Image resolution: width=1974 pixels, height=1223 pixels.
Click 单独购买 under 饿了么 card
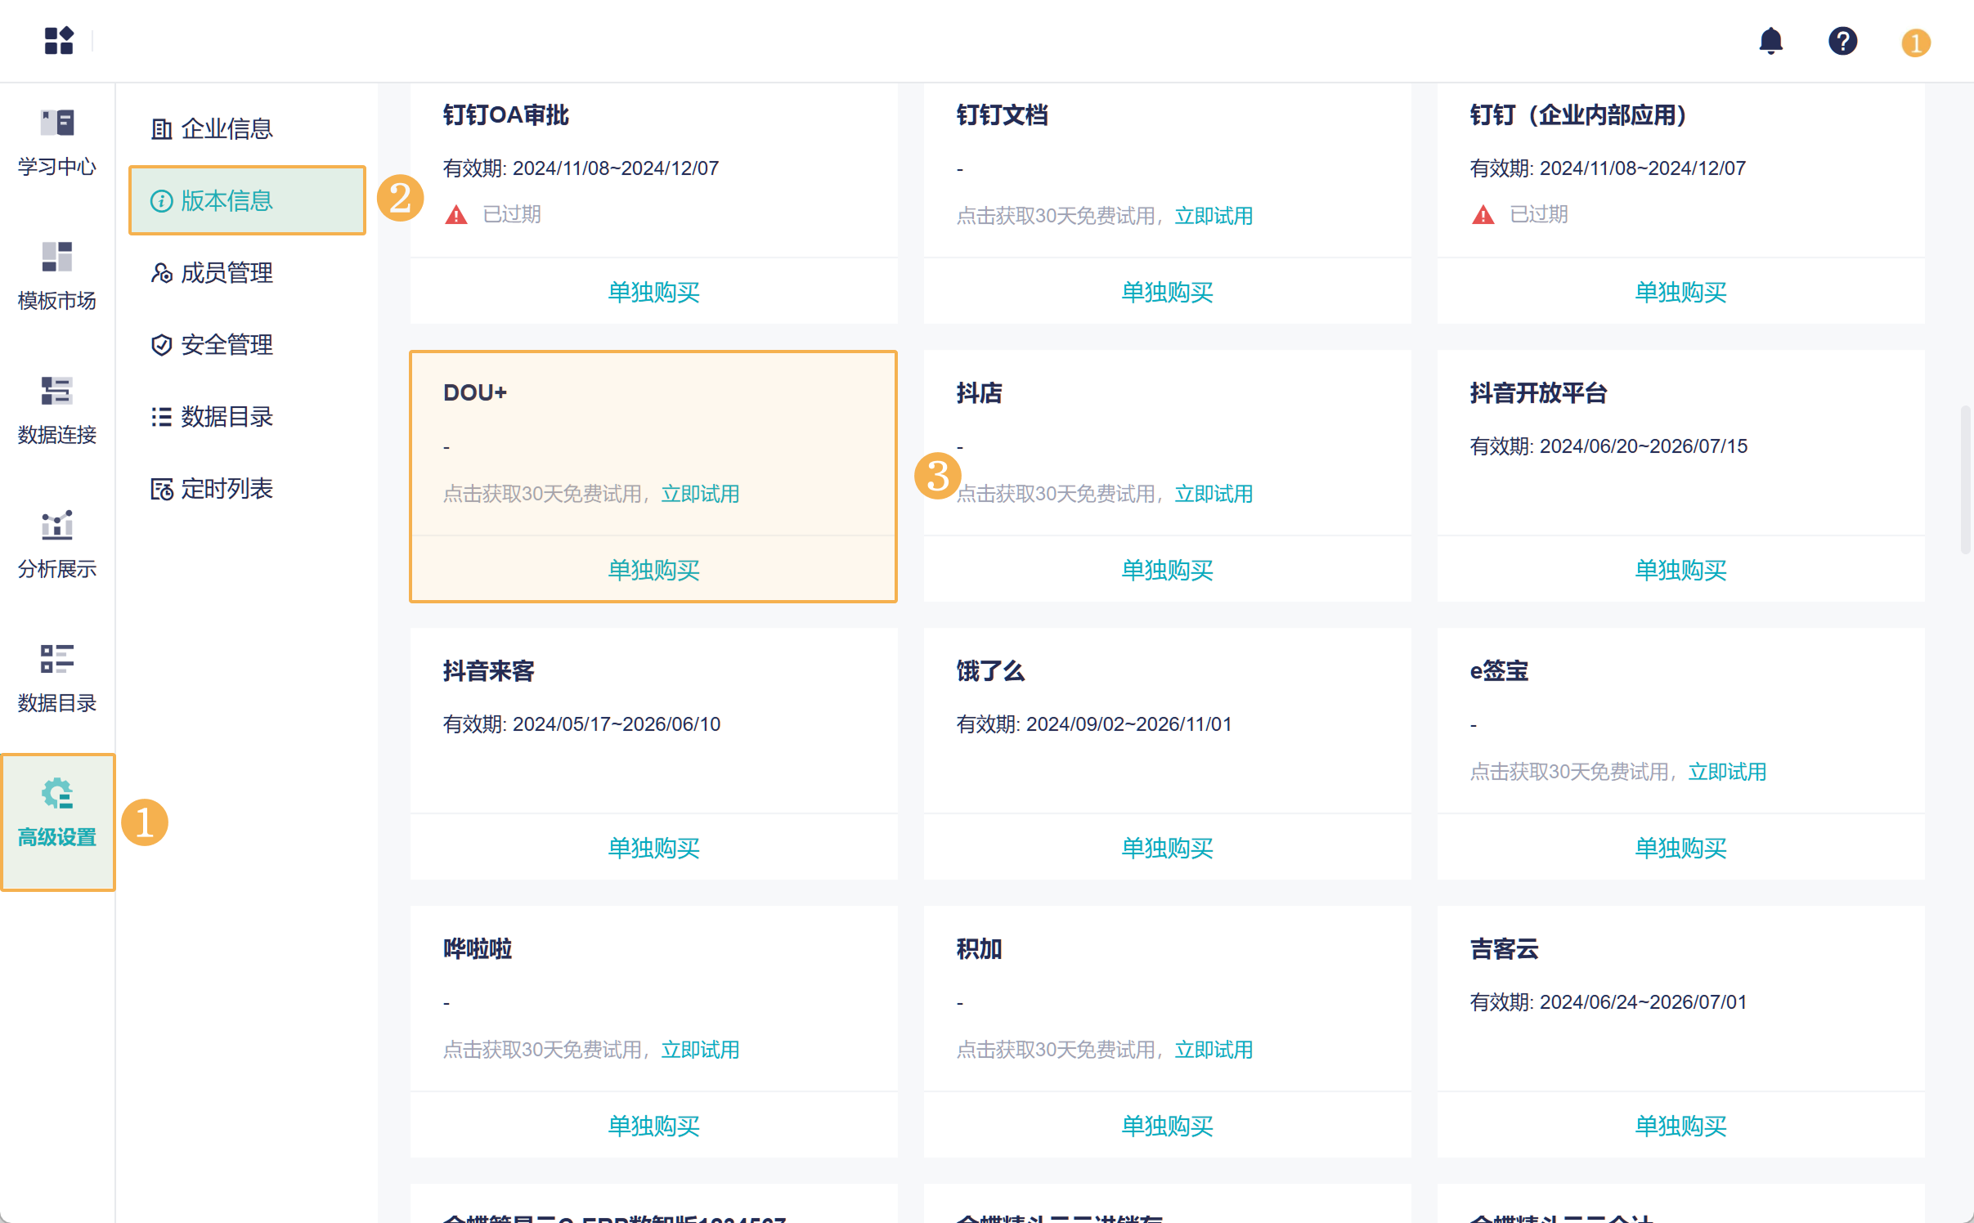(1167, 849)
